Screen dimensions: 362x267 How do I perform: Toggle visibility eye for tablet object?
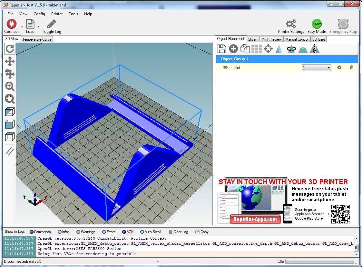225,67
